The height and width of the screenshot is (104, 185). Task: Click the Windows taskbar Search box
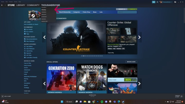point(69,102)
